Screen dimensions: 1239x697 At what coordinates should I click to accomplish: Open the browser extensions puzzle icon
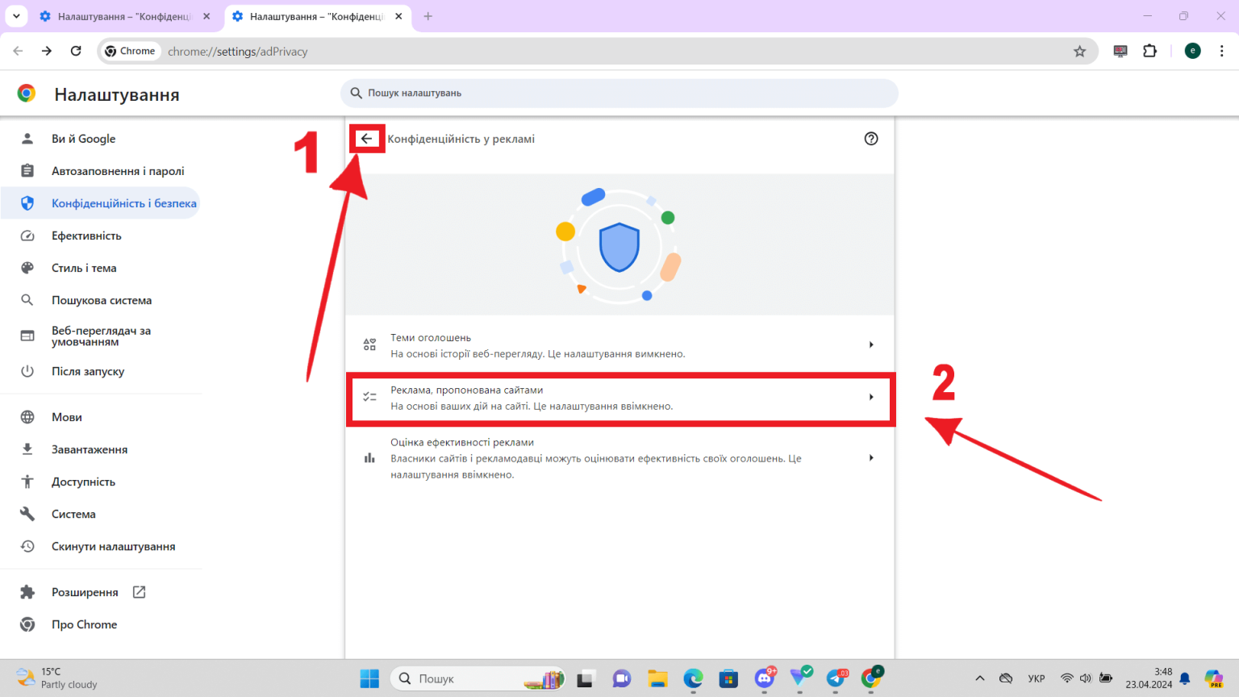point(1149,51)
